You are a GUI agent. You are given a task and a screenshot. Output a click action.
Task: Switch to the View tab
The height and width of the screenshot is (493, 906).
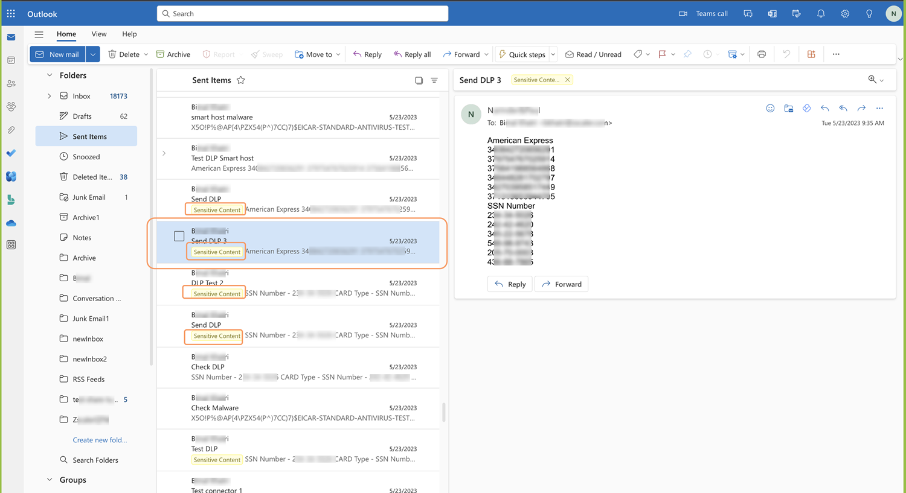[x=98, y=34]
